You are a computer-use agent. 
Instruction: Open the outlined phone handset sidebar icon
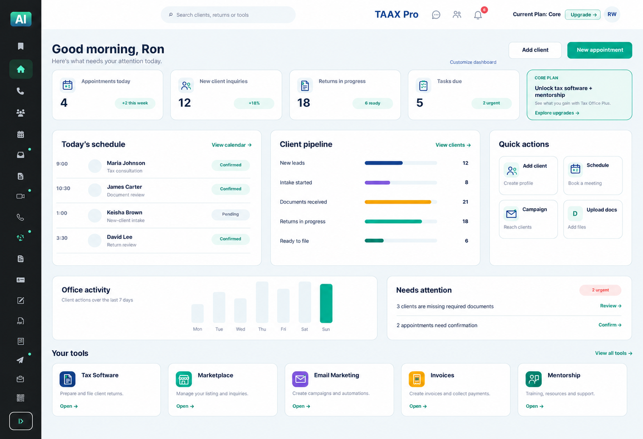[20, 217]
